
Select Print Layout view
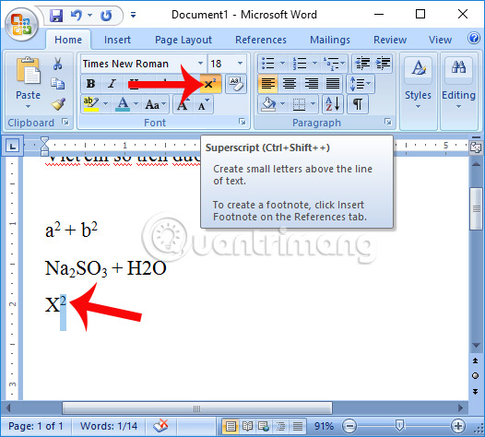click(231, 426)
